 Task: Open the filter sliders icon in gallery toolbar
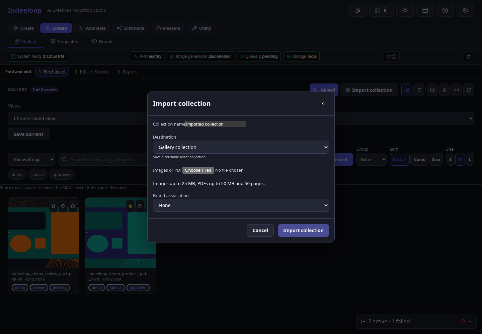445,90
